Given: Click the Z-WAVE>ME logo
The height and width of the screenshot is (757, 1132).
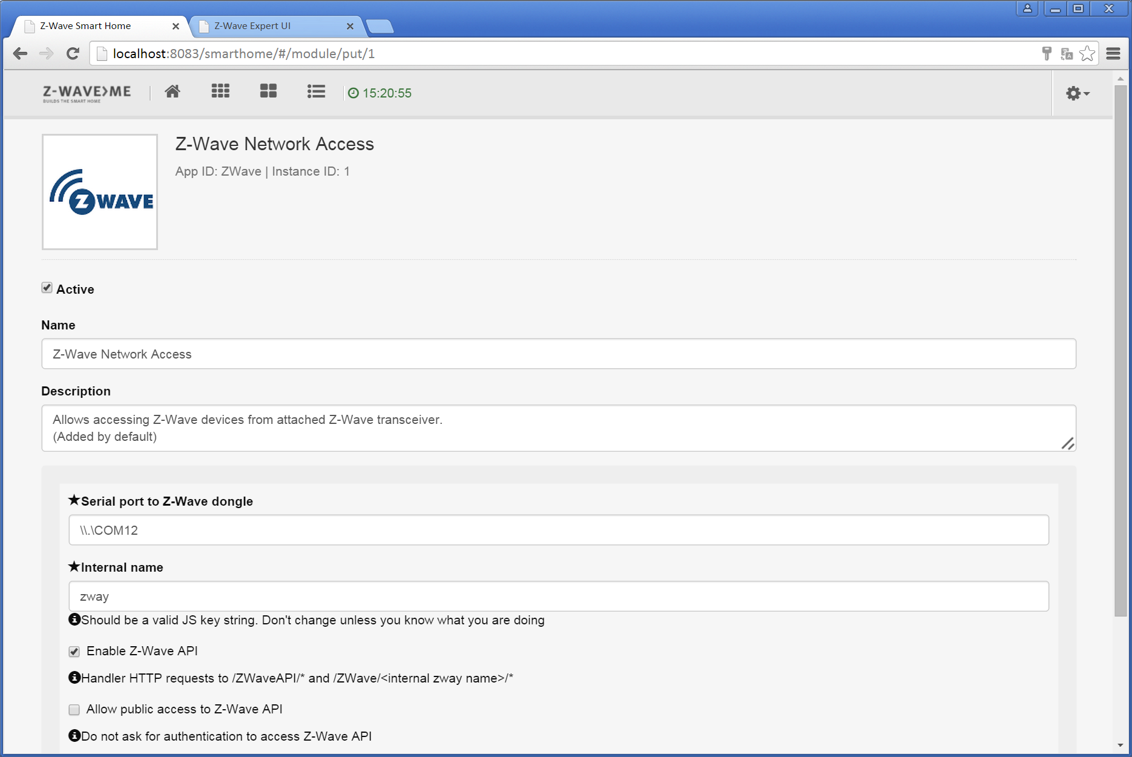Looking at the screenshot, I should coord(87,93).
